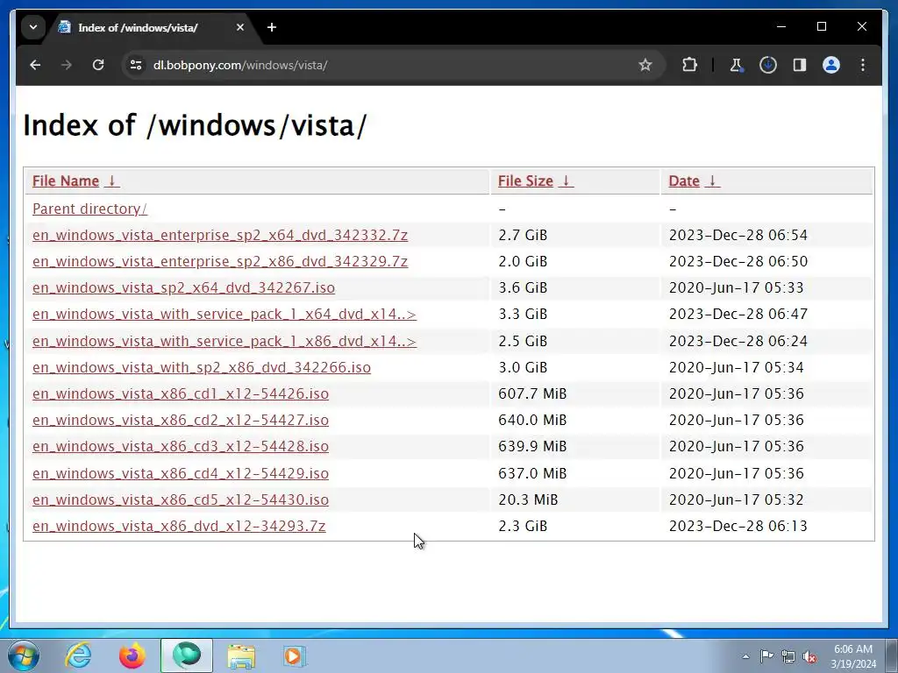Screen dimensions: 898x673
Task: Open Windows Explorer from taskbar
Action: pyautogui.click(x=241, y=655)
